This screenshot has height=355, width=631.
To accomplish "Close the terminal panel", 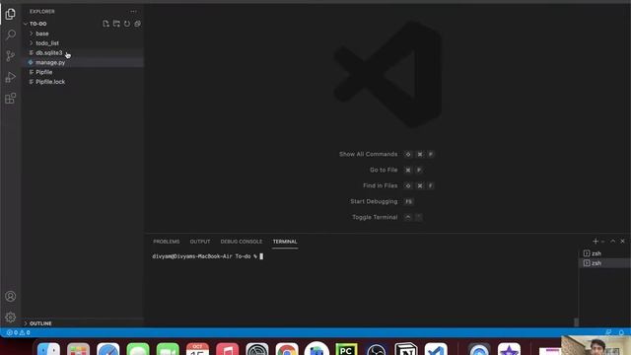I will (622, 241).
